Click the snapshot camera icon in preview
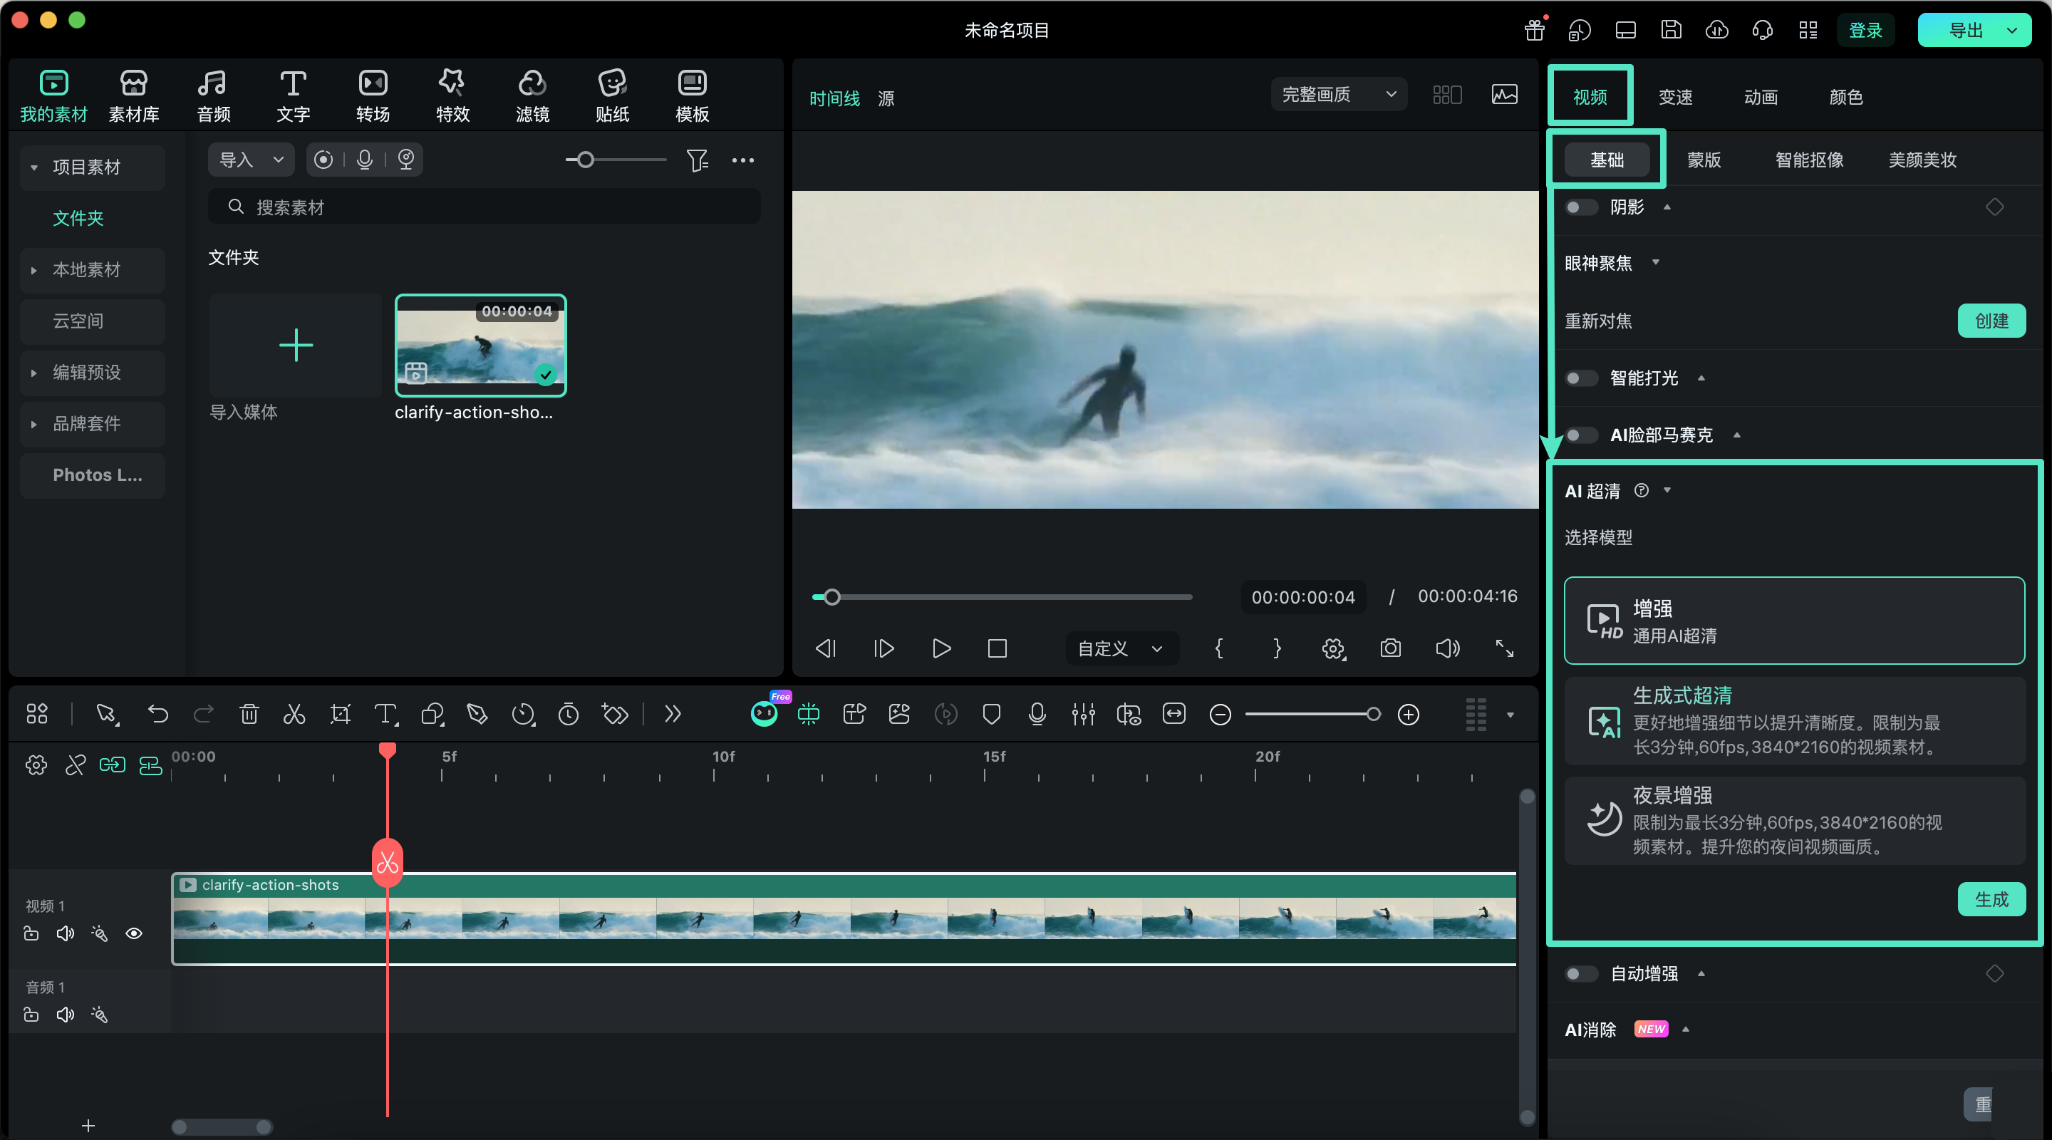The image size is (2052, 1140). pos(1391,648)
